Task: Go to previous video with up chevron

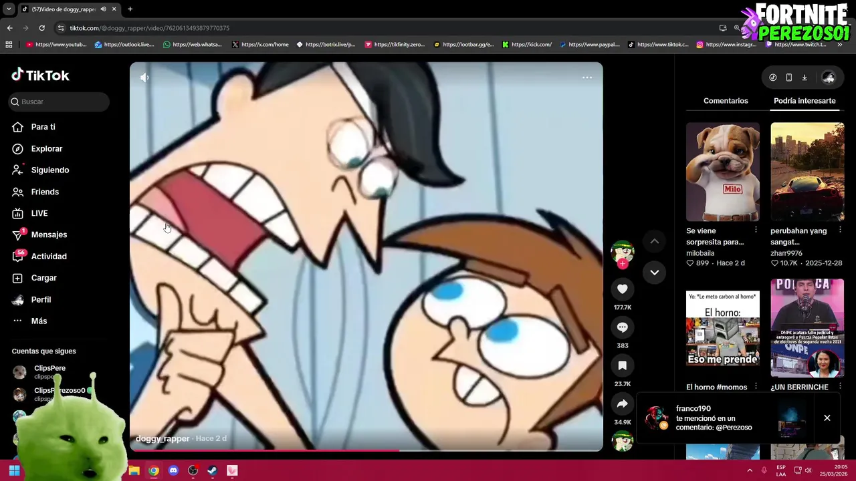Action: point(655,241)
